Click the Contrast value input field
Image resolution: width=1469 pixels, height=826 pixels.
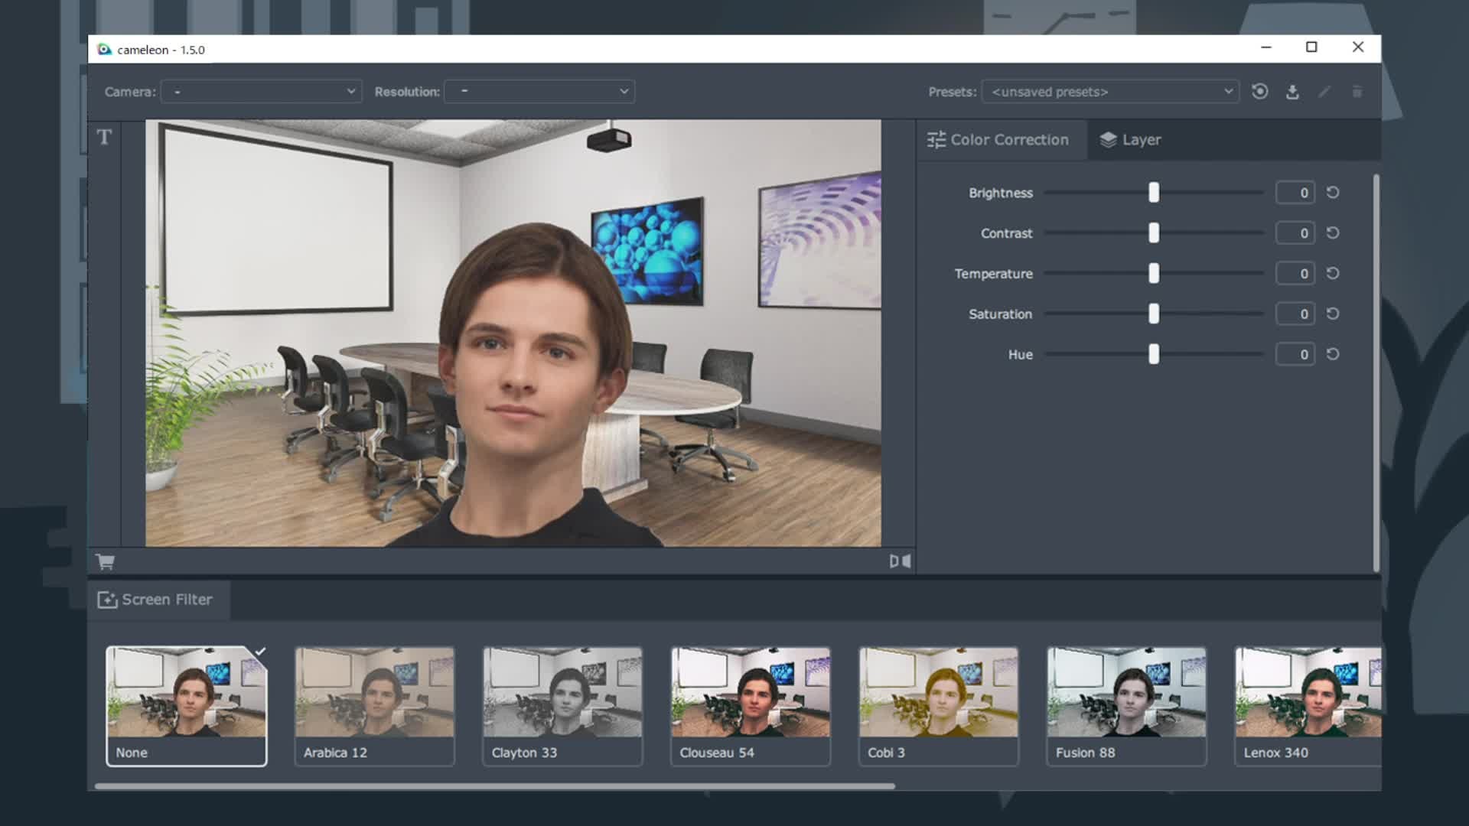tap(1295, 233)
